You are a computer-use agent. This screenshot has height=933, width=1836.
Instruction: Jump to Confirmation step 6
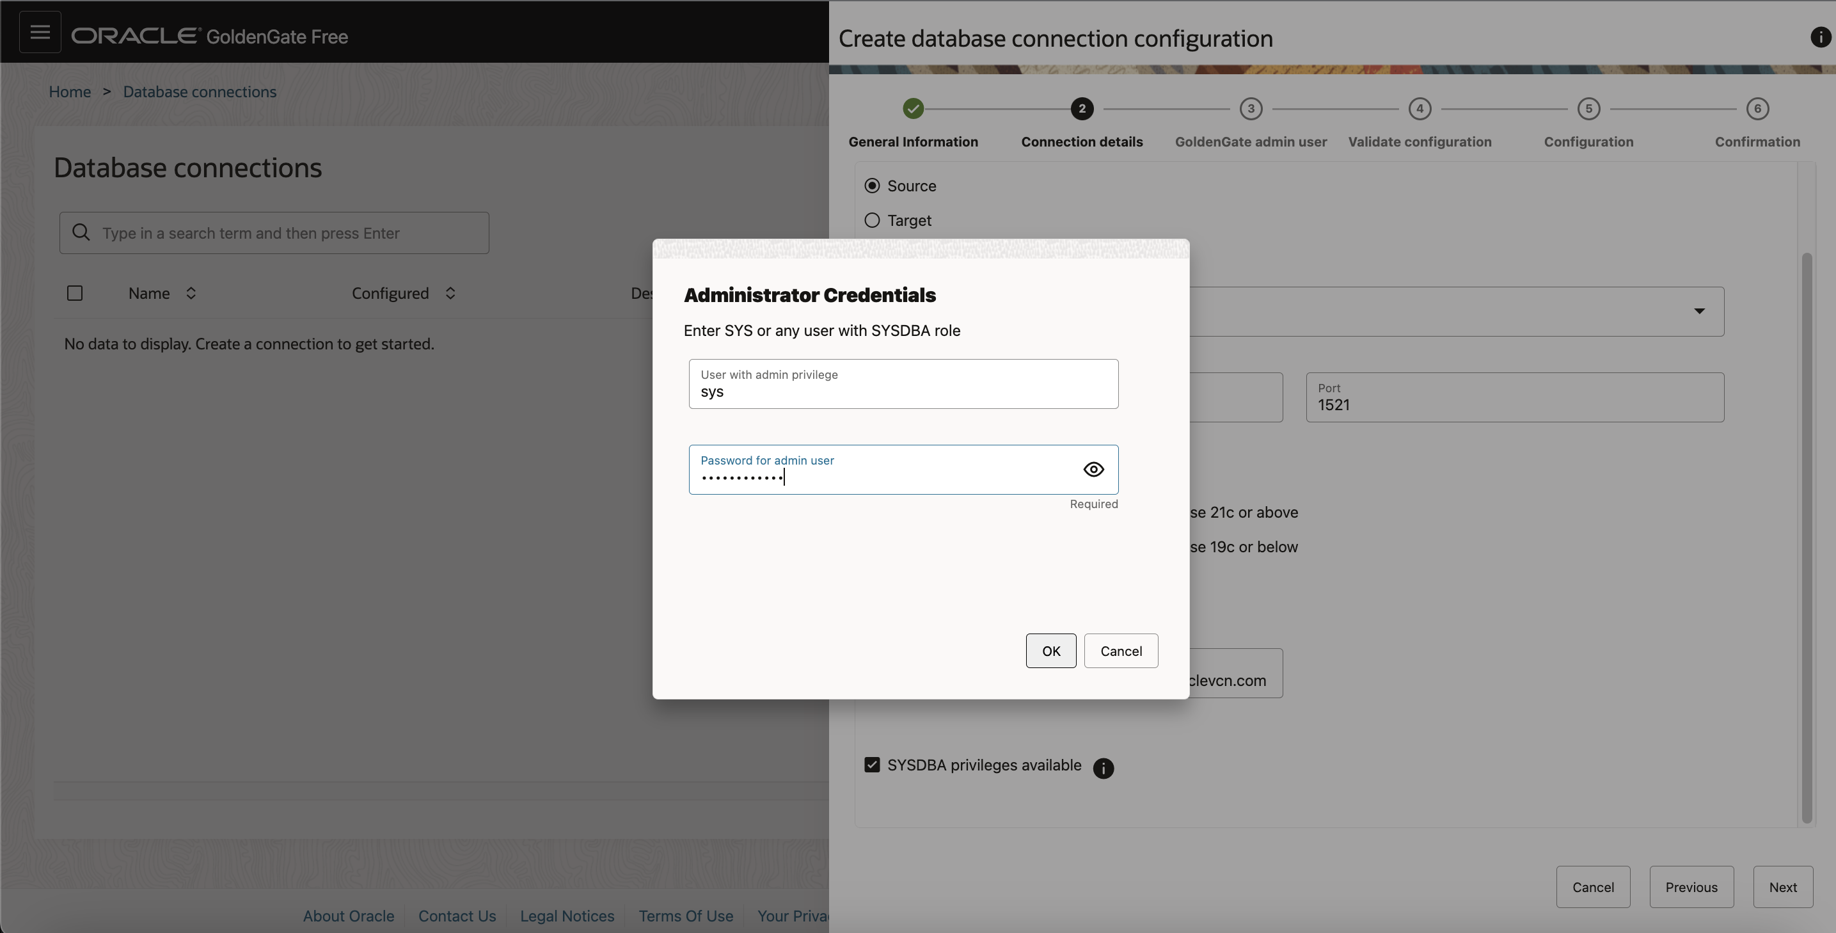pos(1757,109)
